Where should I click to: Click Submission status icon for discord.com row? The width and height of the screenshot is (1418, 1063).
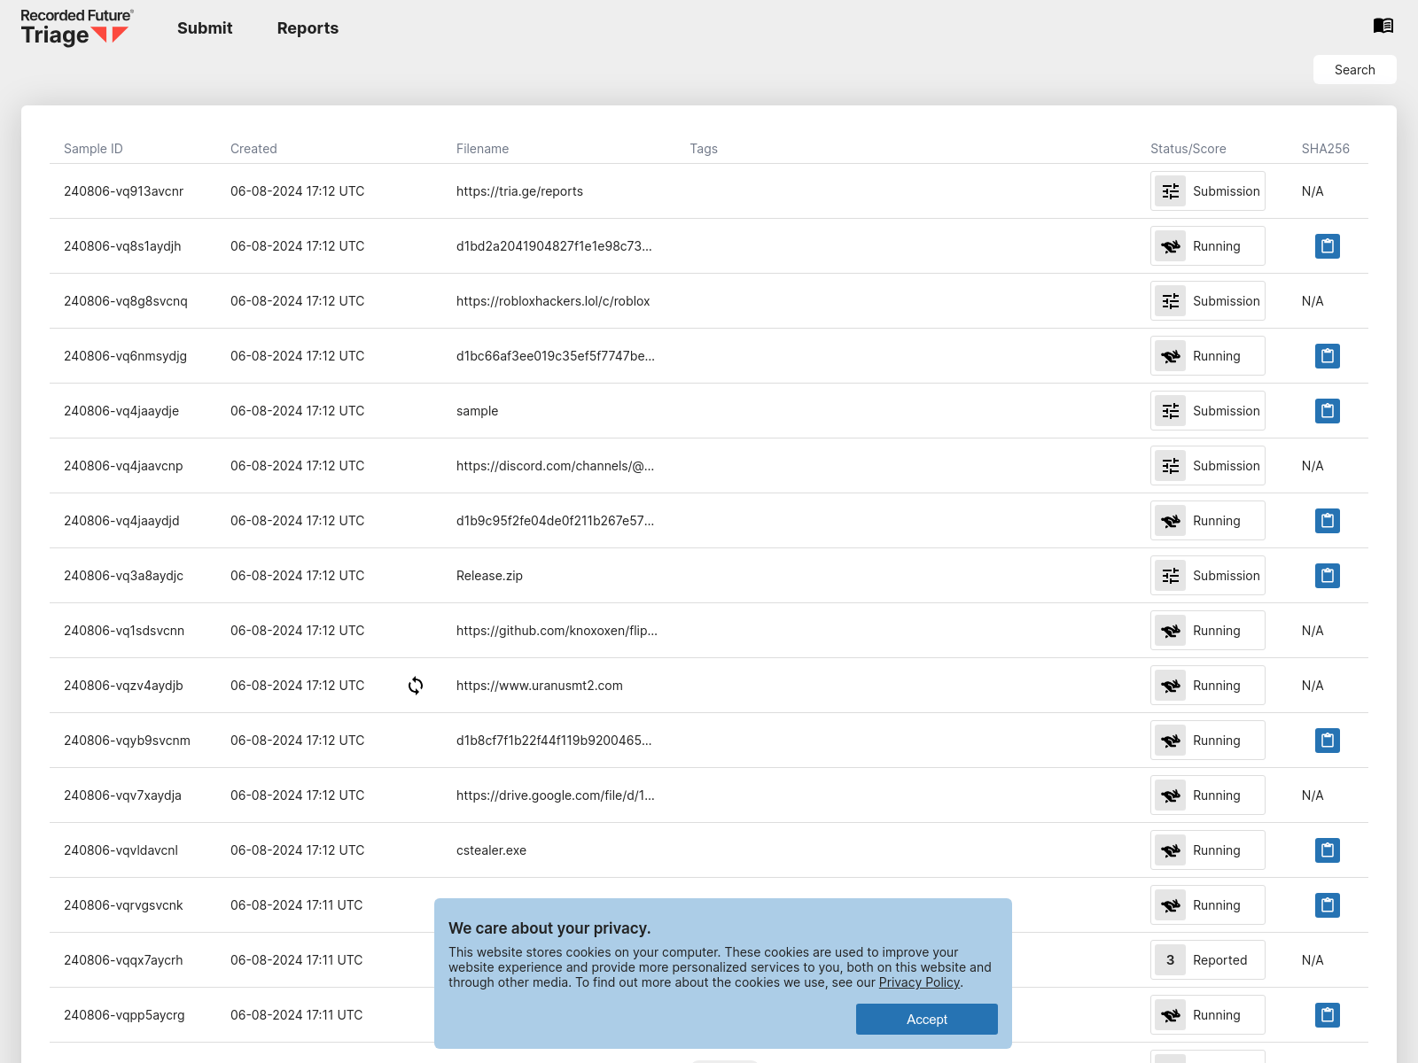pos(1170,466)
